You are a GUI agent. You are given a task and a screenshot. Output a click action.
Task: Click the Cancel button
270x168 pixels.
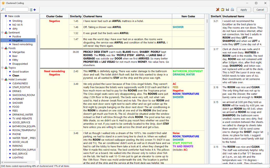click(260, 10)
